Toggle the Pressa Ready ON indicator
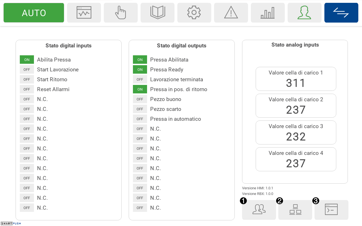 tap(140, 69)
